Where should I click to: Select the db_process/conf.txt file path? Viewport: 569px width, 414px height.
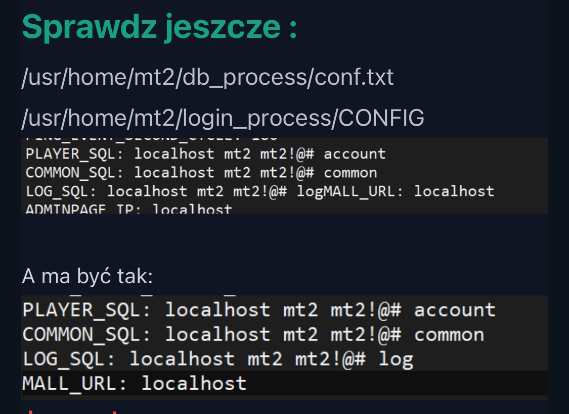pos(207,78)
